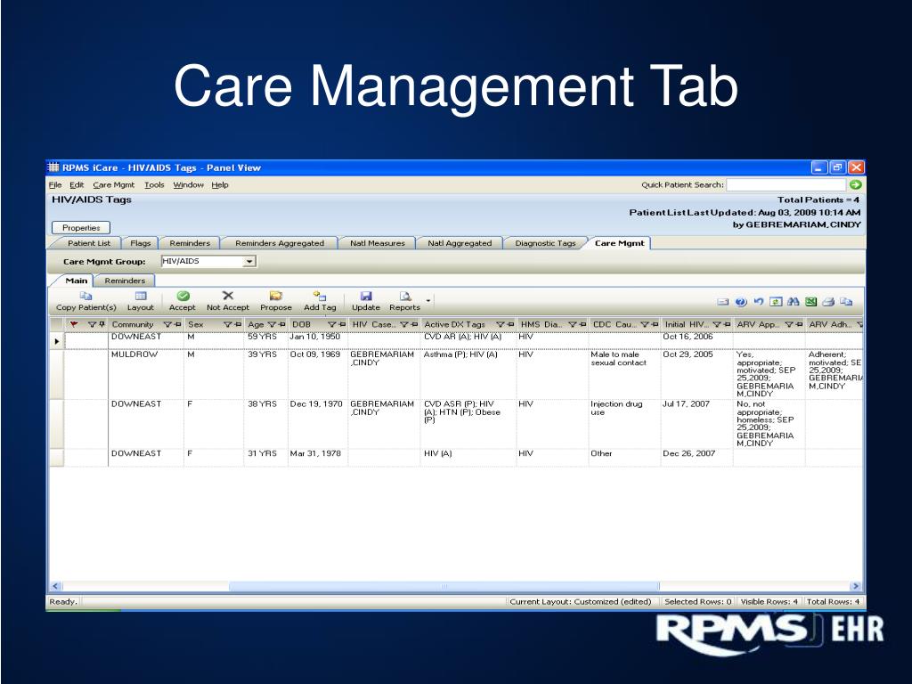Screen dimensions: 912x684
Task: Expand the Reports dropdown arrow
Action: (428, 301)
